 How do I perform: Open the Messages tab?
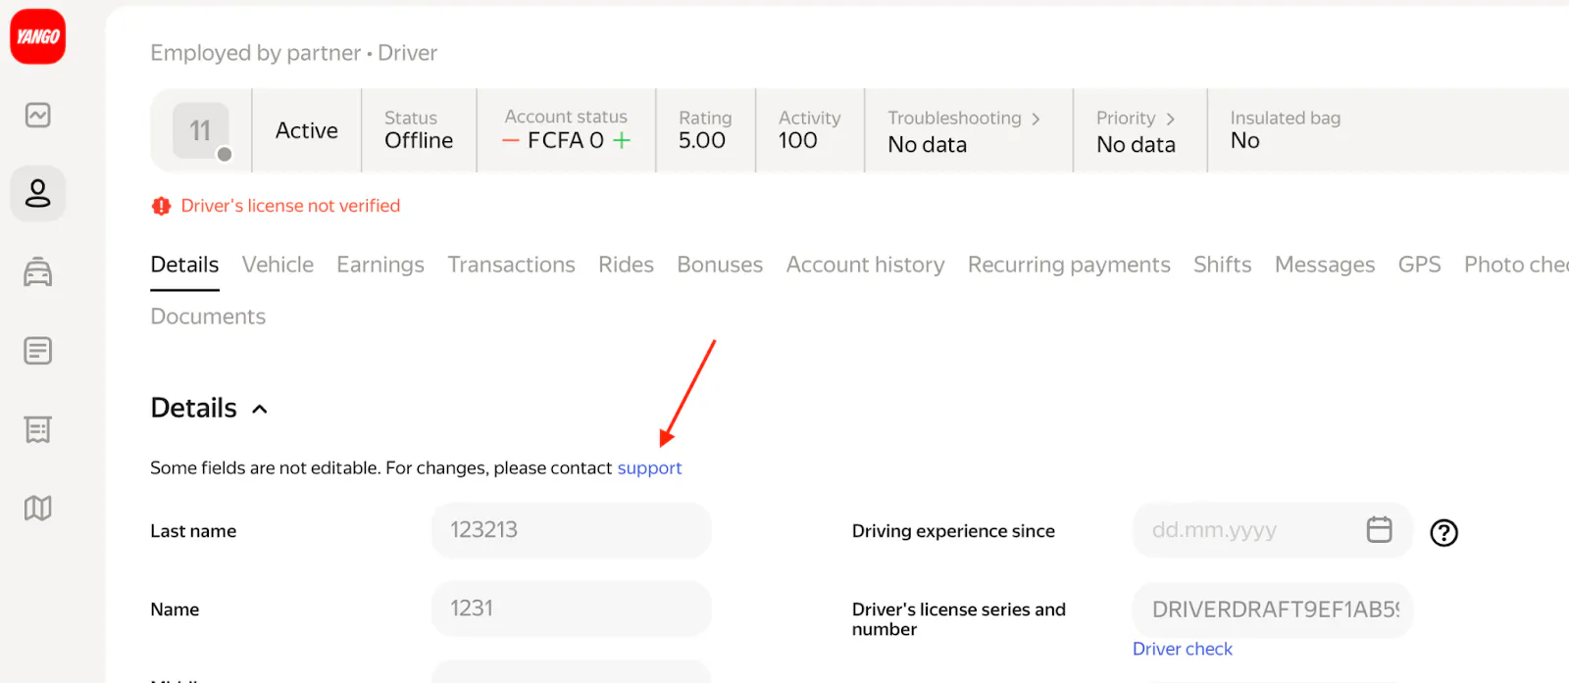[x=1325, y=265]
